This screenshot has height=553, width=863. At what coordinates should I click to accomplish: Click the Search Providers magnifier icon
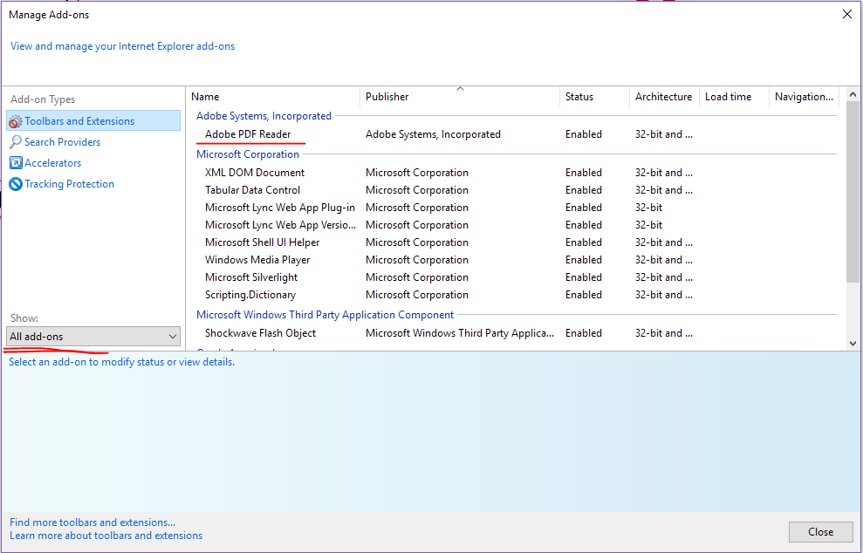coord(16,142)
